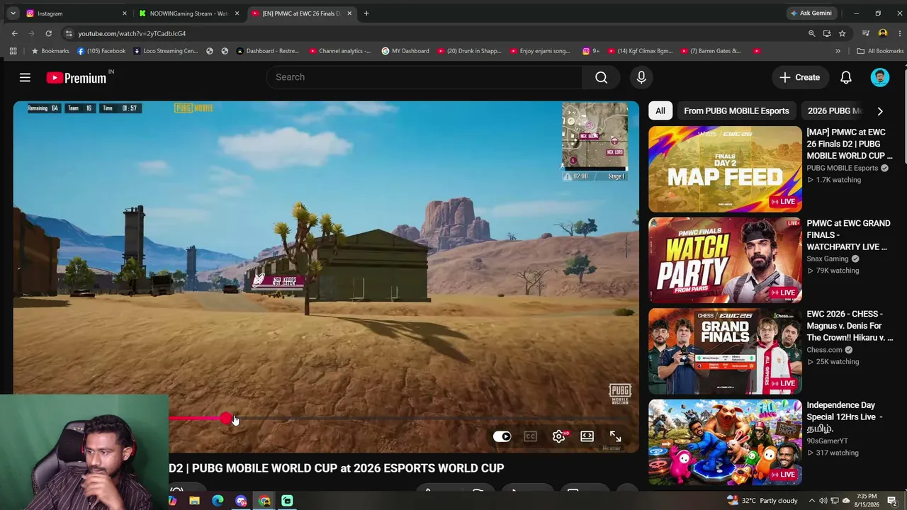Open the Create menu button
Viewport: 907px width, 510px height.
(x=799, y=77)
